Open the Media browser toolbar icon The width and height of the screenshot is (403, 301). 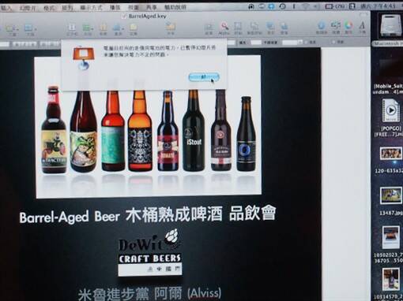[x=336, y=28]
